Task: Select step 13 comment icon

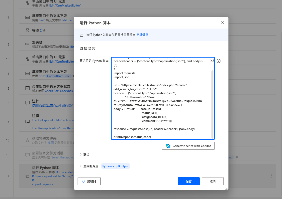Action: point(27,103)
